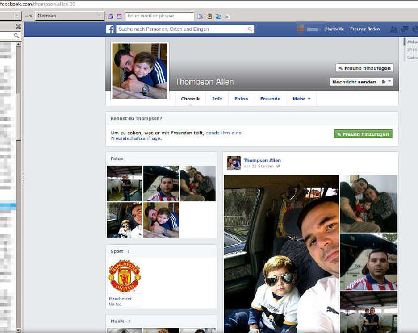The image size is (418, 333).
Task: Click the Nachricht senden button
Action: coord(355,82)
